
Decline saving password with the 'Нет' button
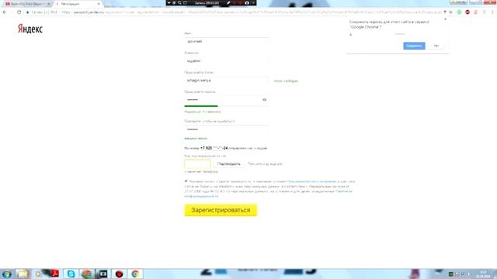coord(436,46)
